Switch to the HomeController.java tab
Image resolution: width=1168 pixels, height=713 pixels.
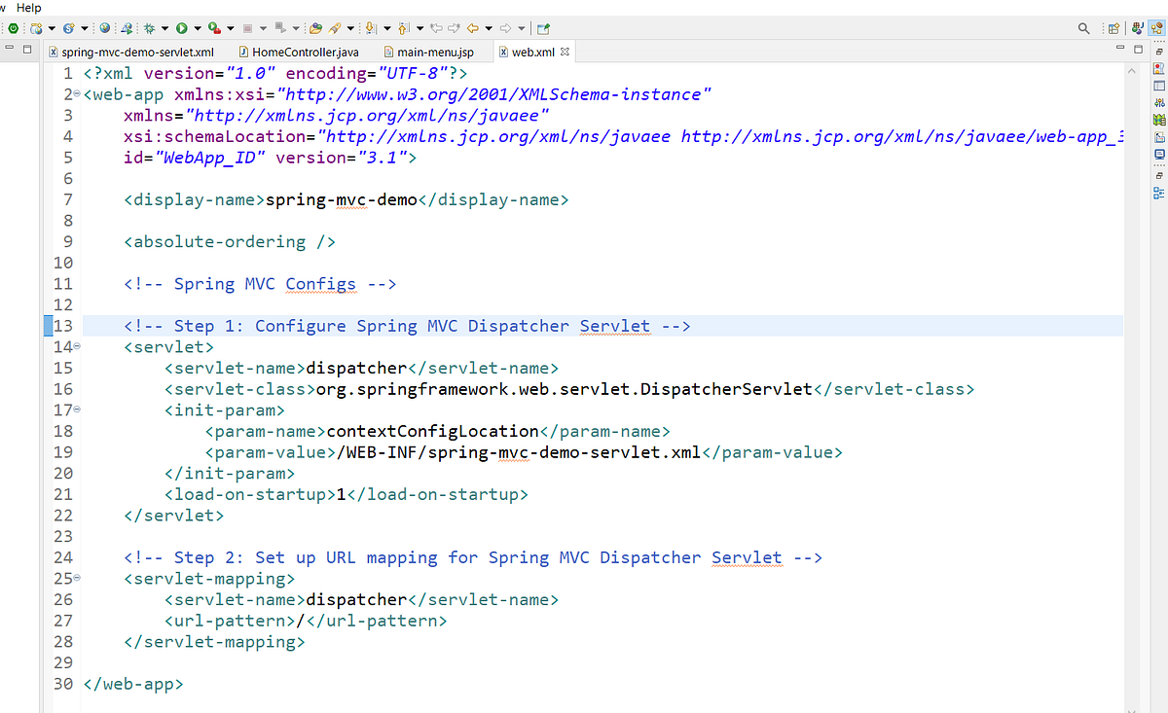pyautogui.click(x=300, y=52)
